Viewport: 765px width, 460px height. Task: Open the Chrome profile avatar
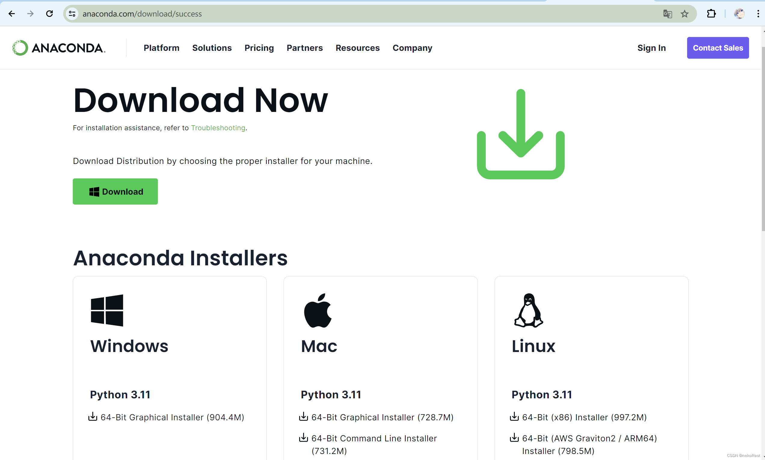tap(739, 14)
